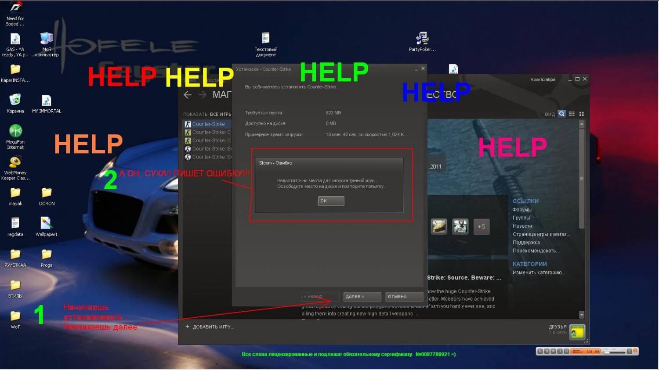Click play on the mini media player
The height and width of the screenshot is (370, 659).
click(540, 351)
